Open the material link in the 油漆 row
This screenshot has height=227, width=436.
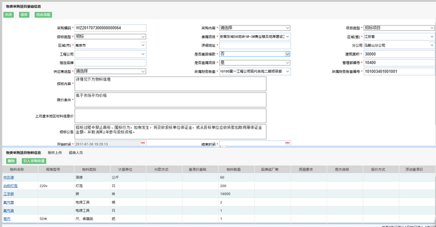coord(8,177)
